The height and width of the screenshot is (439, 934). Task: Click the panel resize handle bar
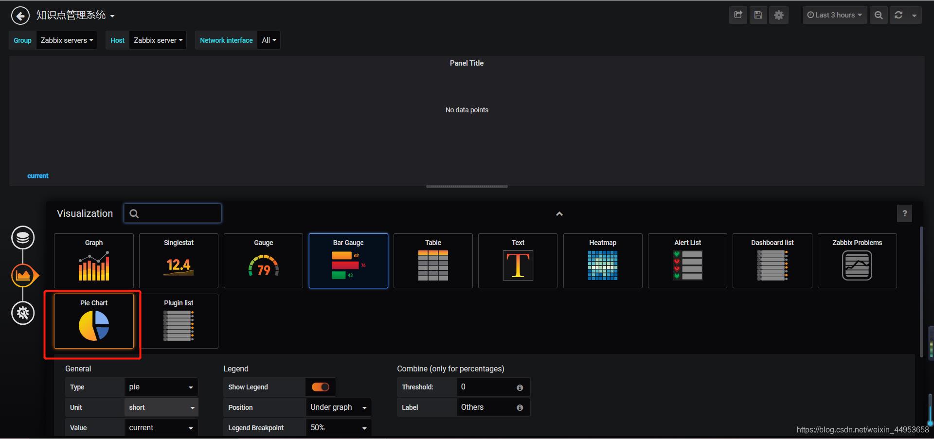pos(467,186)
